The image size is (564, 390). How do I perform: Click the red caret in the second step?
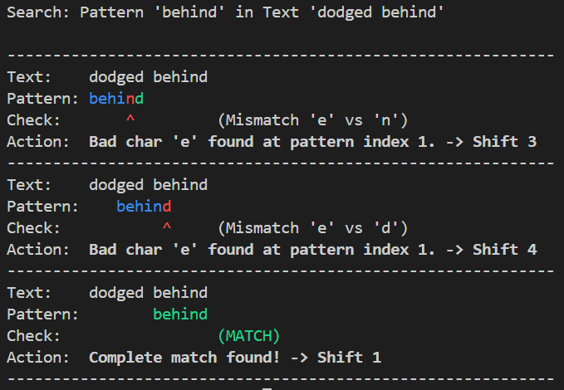(x=167, y=228)
